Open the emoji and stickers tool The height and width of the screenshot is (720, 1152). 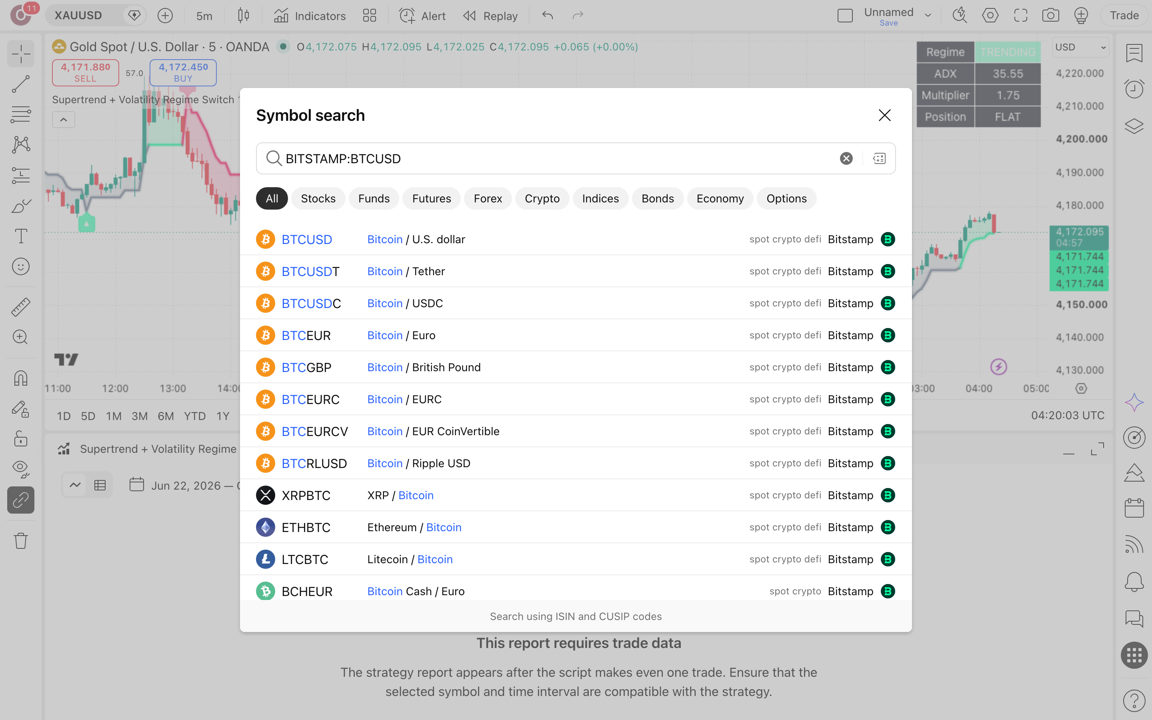tap(20, 267)
